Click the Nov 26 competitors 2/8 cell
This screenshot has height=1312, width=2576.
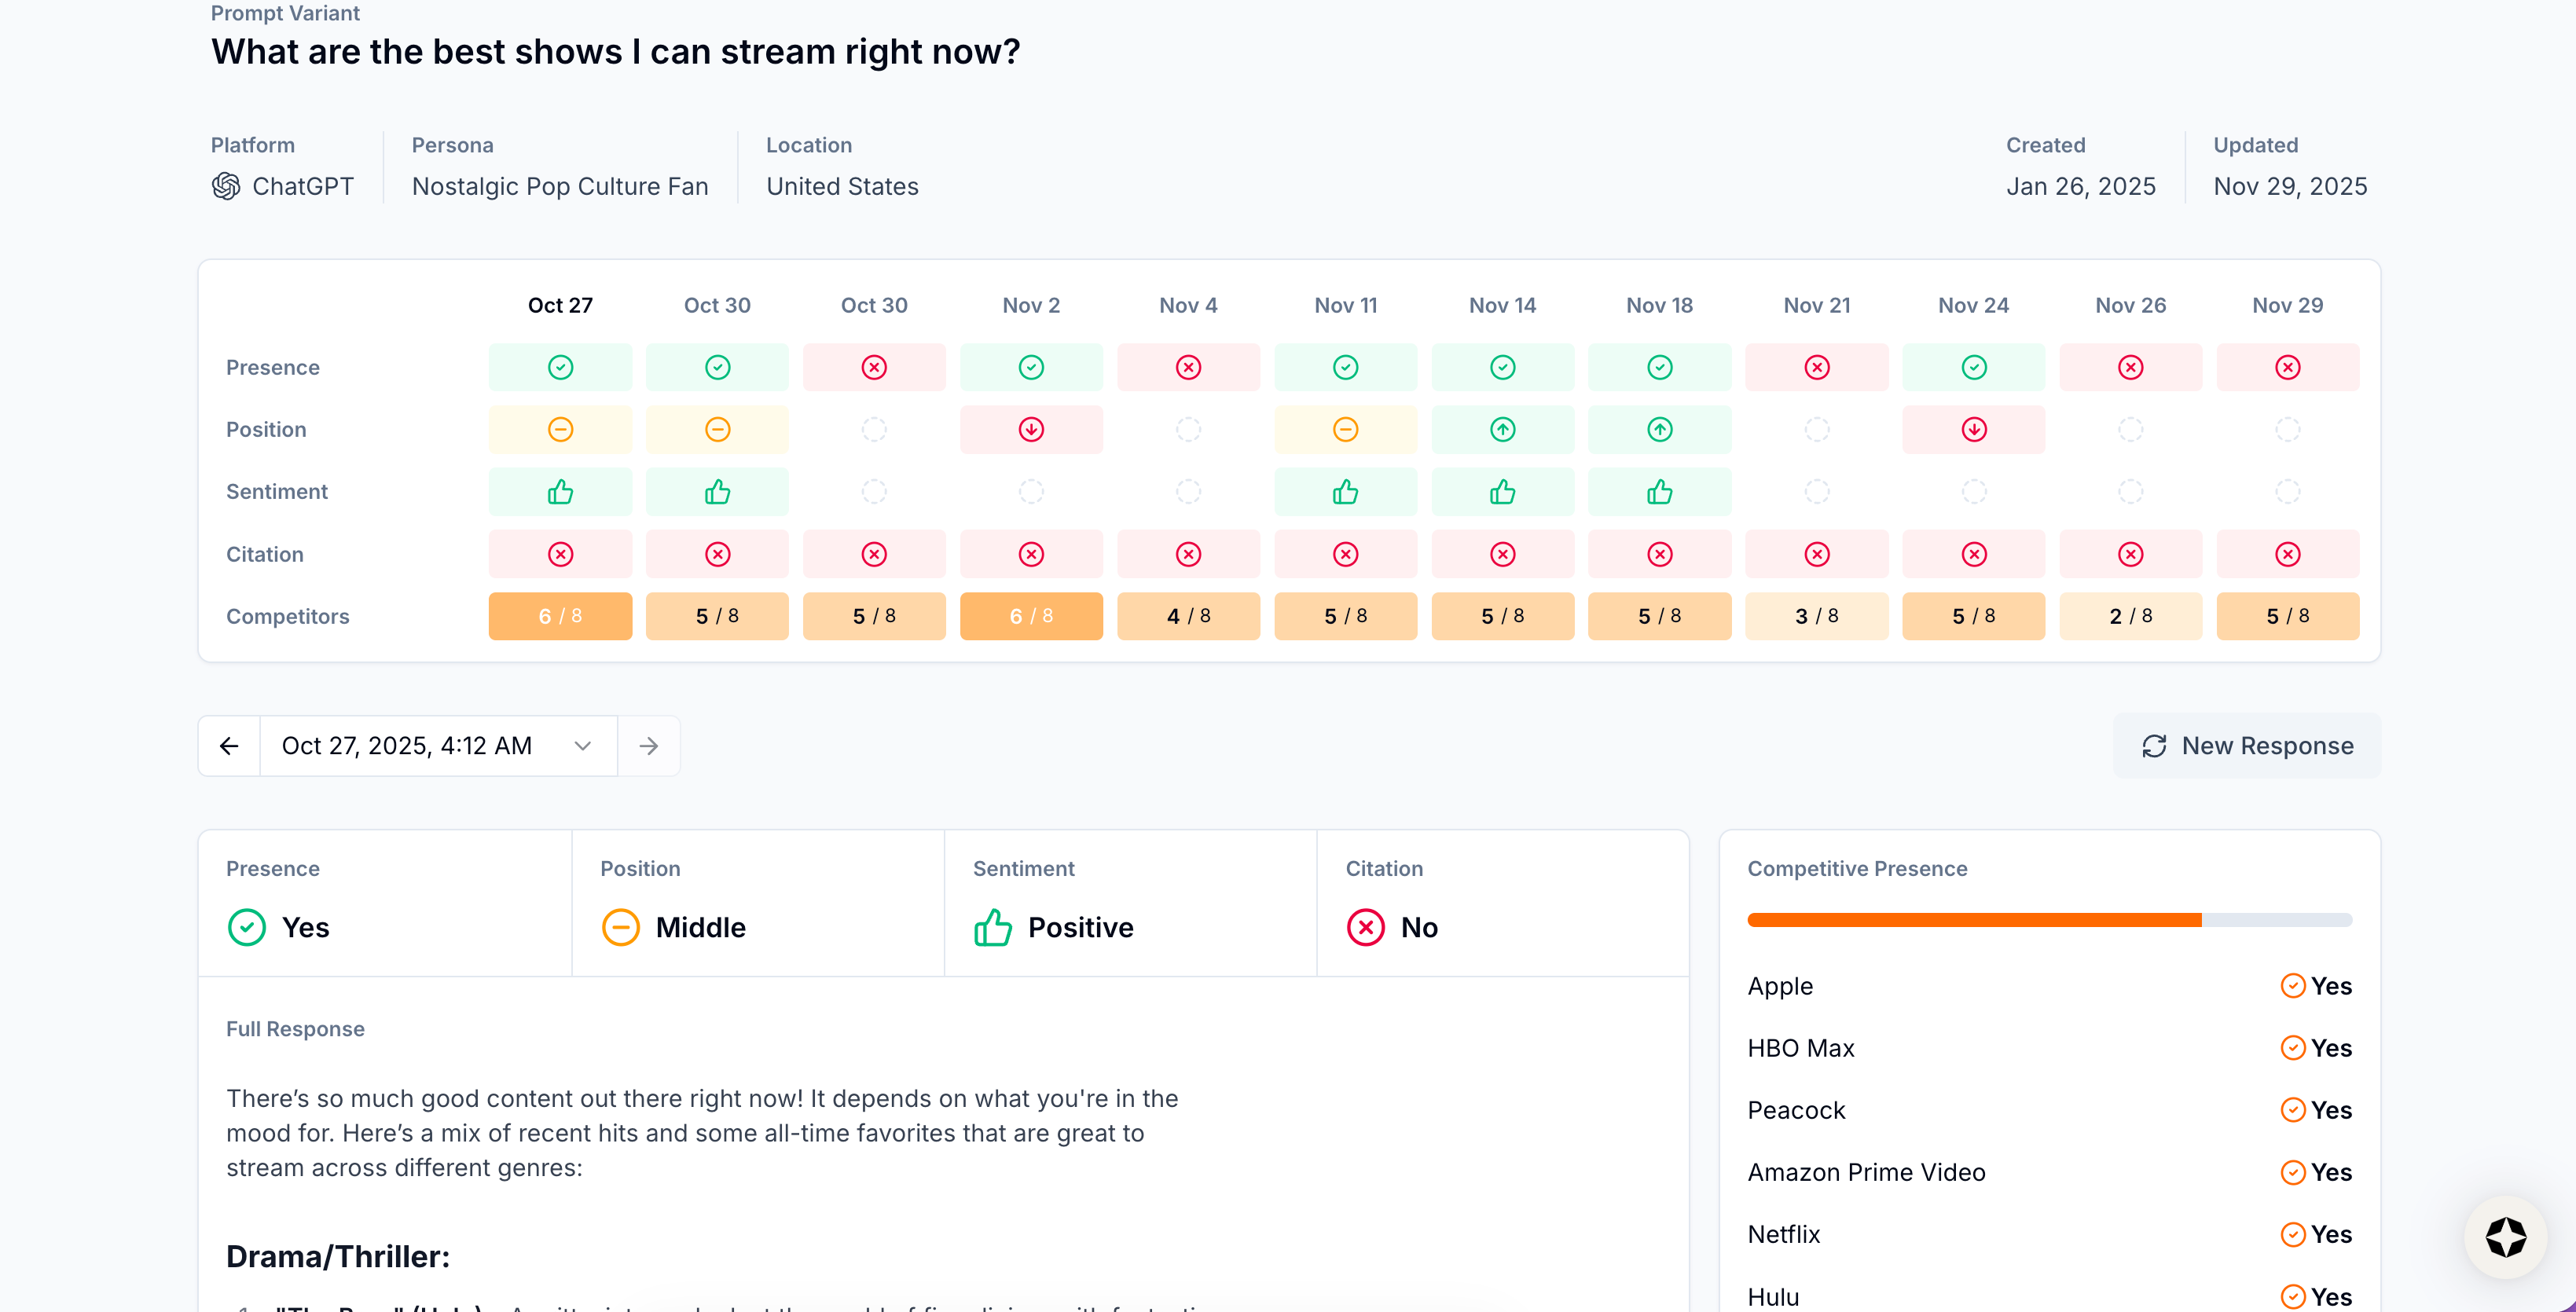(x=2130, y=616)
